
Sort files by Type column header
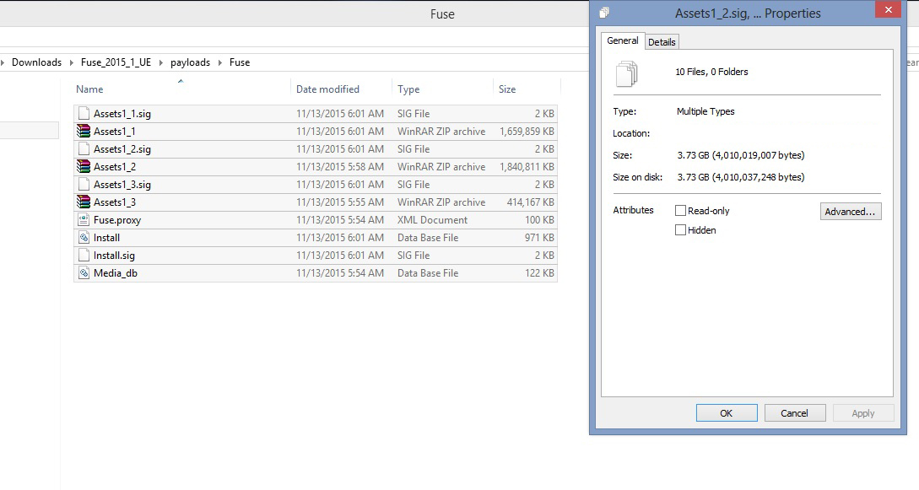pos(408,89)
